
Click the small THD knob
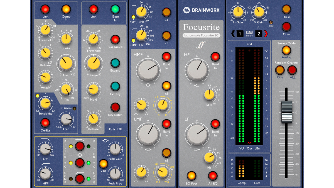click(271, 22)
